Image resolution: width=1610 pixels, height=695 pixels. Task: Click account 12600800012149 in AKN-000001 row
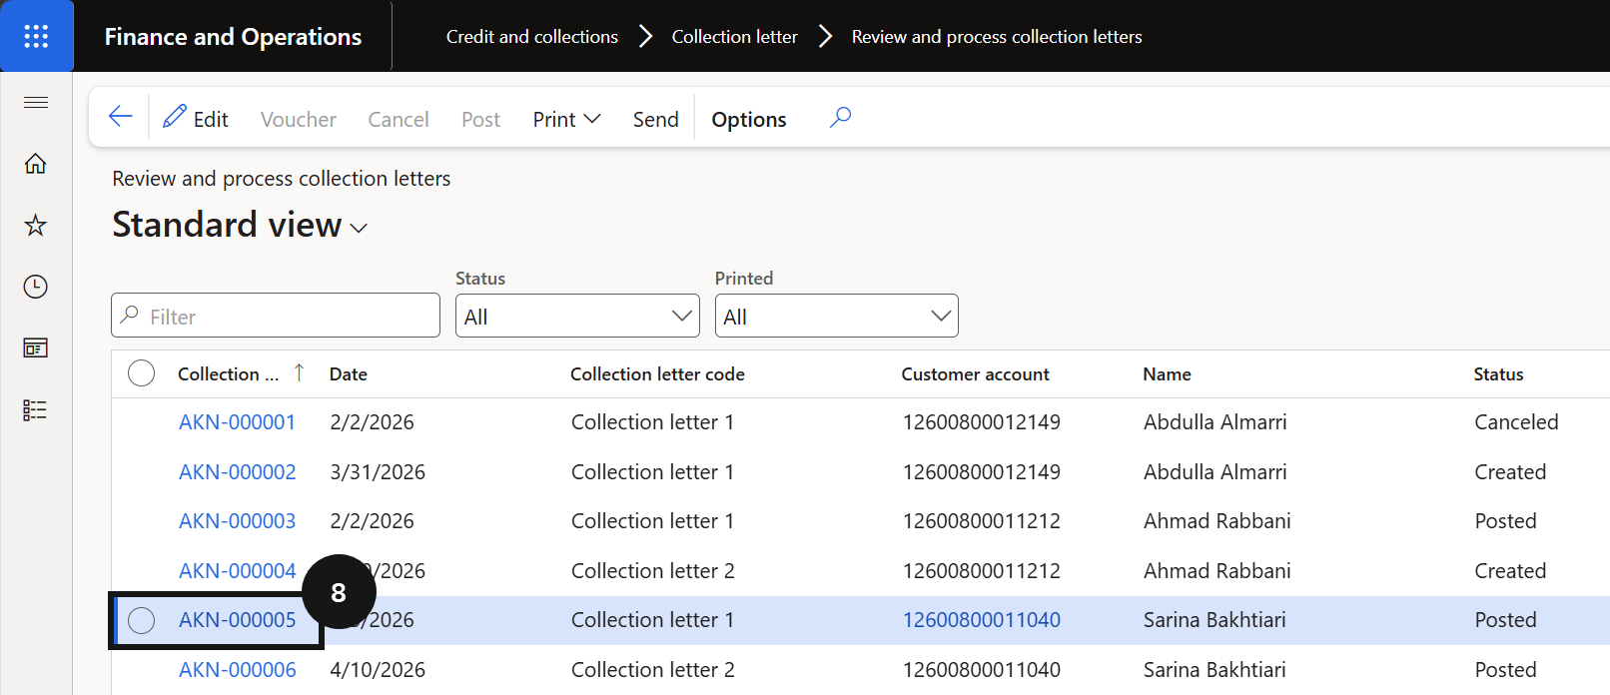982,422
